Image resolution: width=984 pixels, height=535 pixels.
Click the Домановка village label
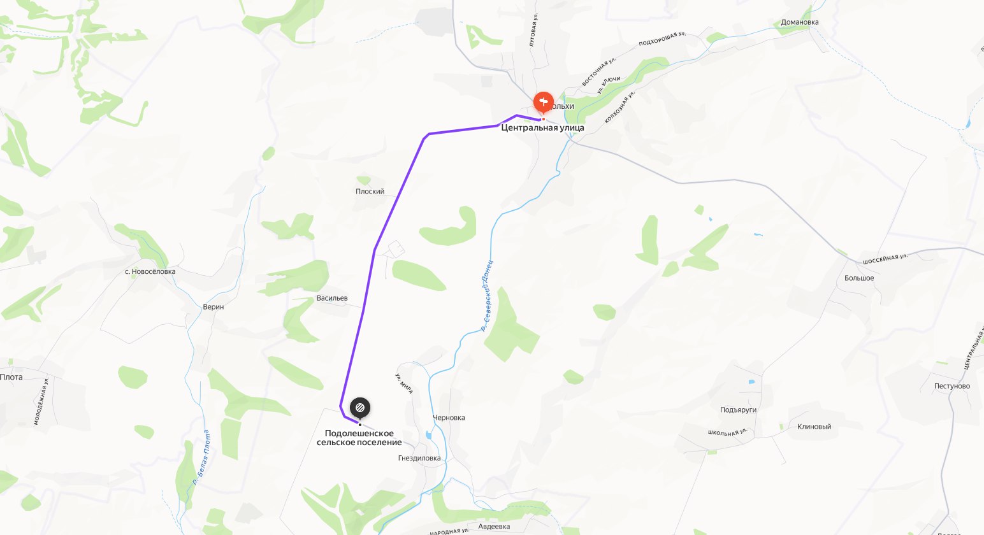[800, 22]
